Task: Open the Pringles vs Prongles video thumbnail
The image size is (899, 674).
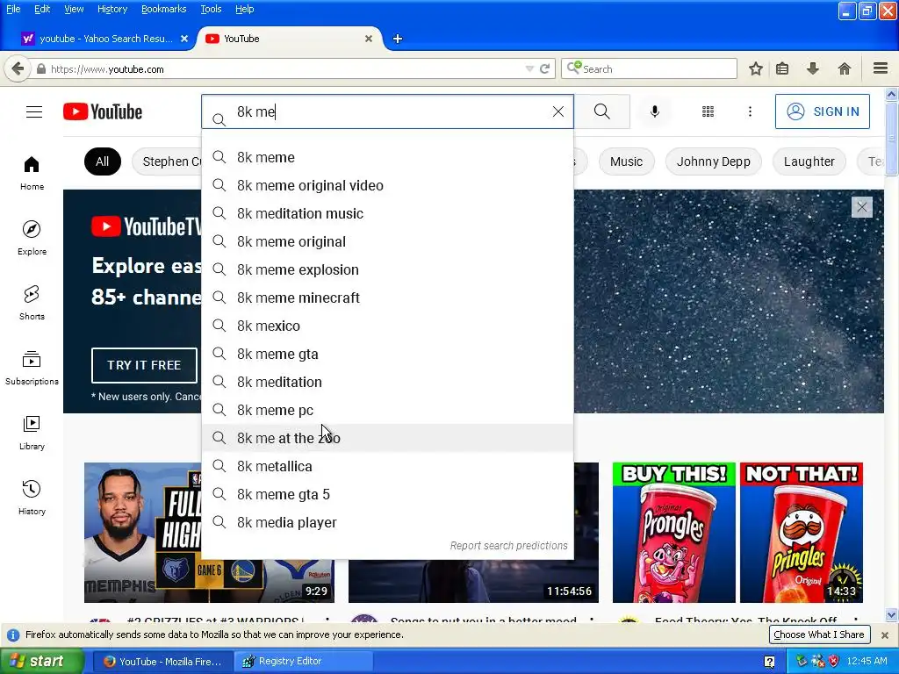Action: pyautogui.click(x=737, y=533)
